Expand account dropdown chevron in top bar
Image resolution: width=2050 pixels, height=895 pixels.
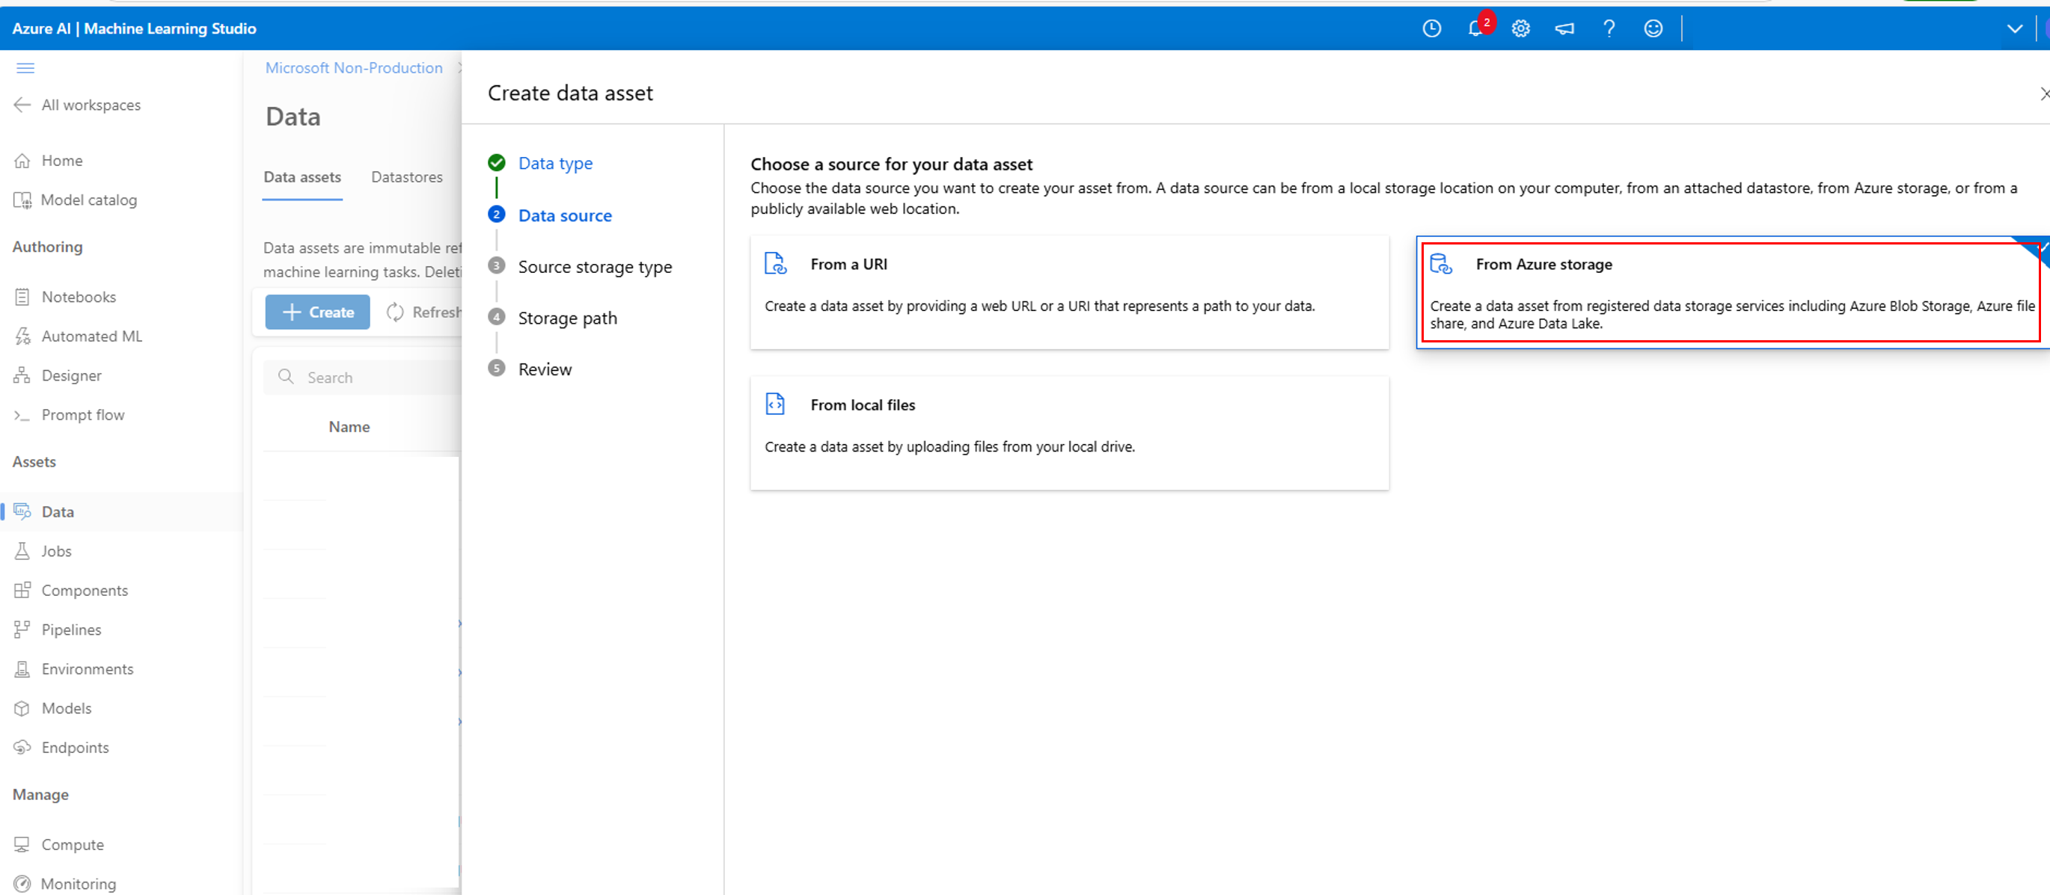(2013, 29)
